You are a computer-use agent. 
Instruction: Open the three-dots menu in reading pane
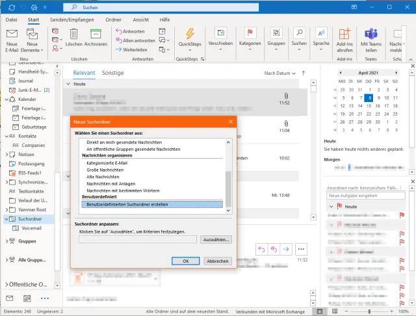click(301, 248)
